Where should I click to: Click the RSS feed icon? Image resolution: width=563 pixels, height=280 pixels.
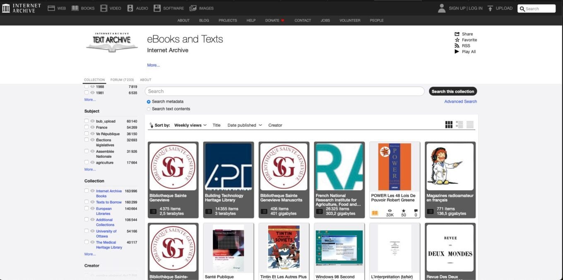457,46
